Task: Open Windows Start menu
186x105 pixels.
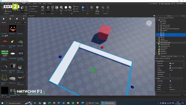Action: coord(2,103)
